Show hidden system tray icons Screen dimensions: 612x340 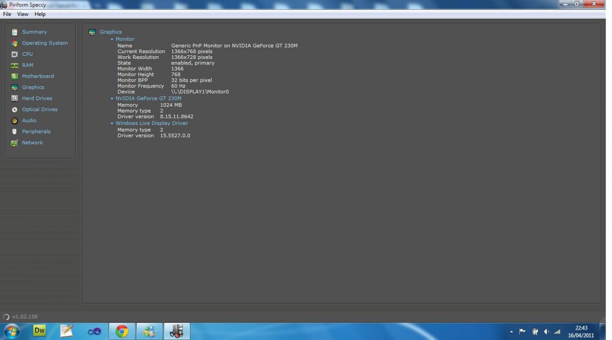point(512,332)
